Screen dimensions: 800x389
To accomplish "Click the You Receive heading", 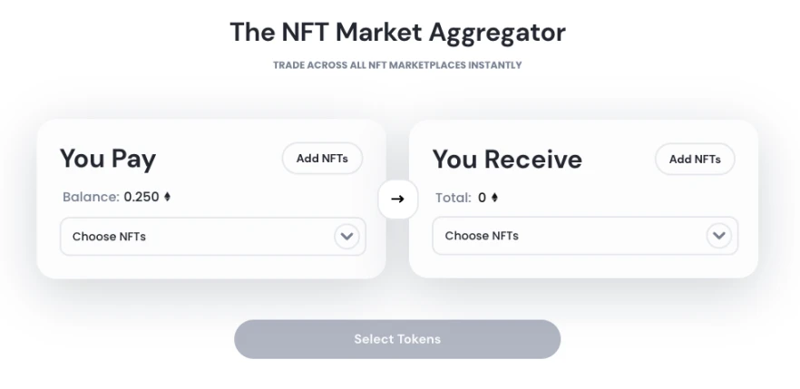I will (x=507, y=160).
